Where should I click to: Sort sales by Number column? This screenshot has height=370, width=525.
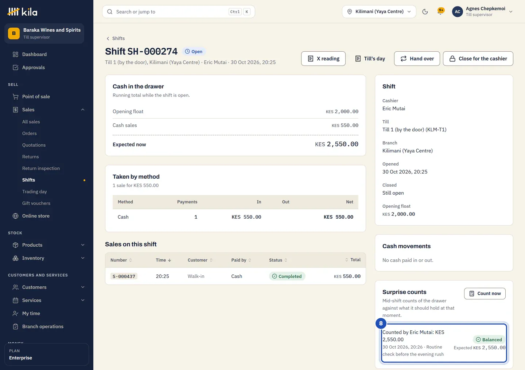121,260
